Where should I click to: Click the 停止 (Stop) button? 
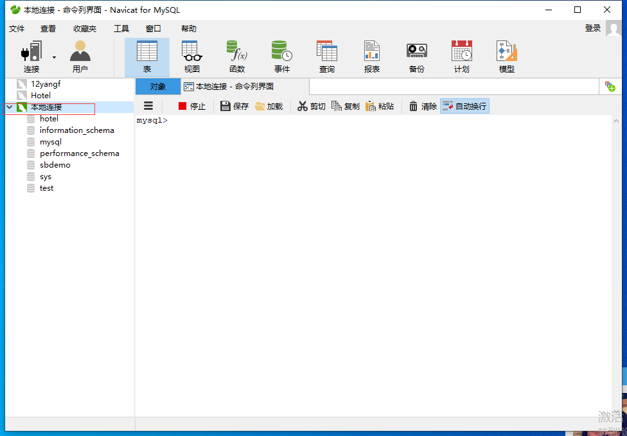pos(191,106)
